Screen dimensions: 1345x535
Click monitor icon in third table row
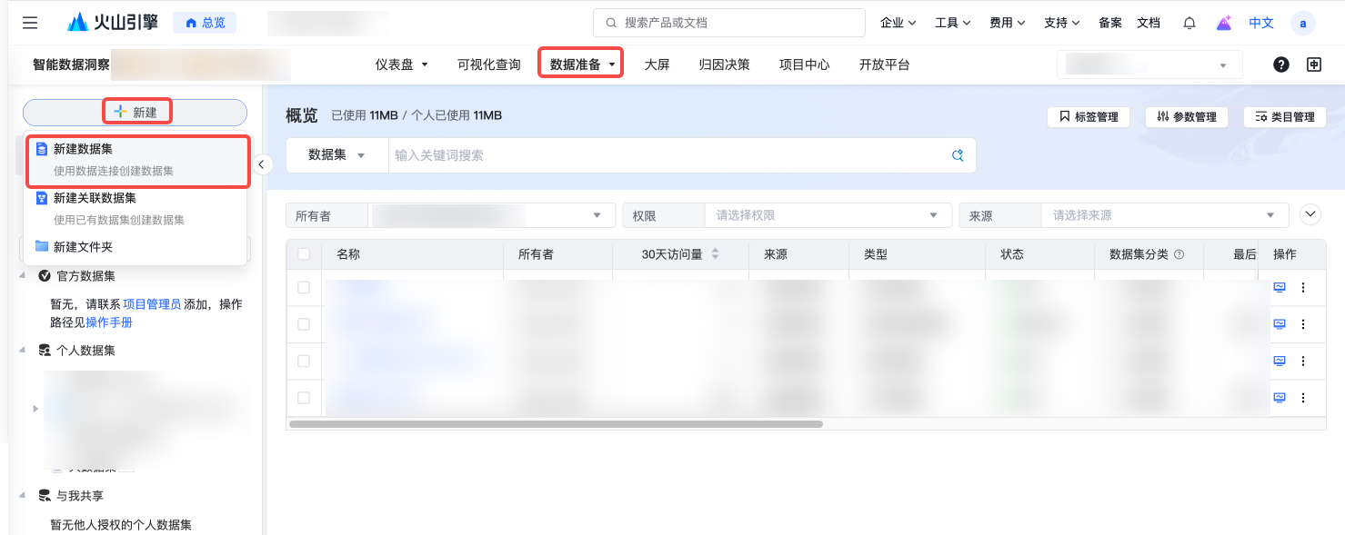coord(1280,361)
